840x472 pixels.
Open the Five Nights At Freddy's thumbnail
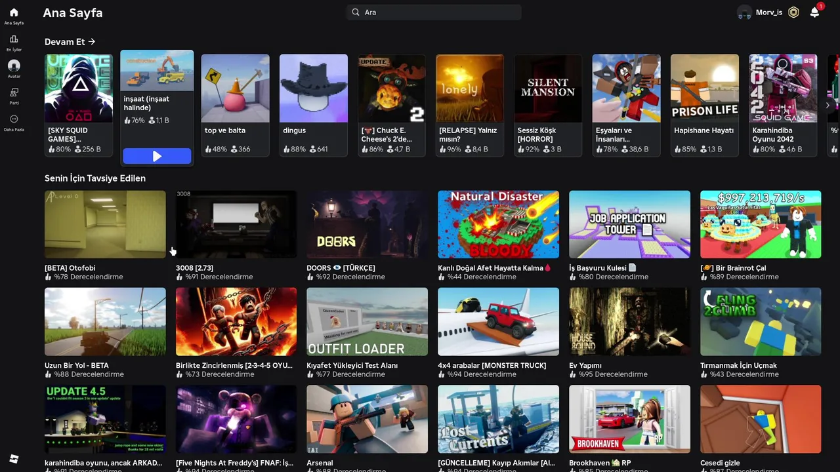(236, 419)
